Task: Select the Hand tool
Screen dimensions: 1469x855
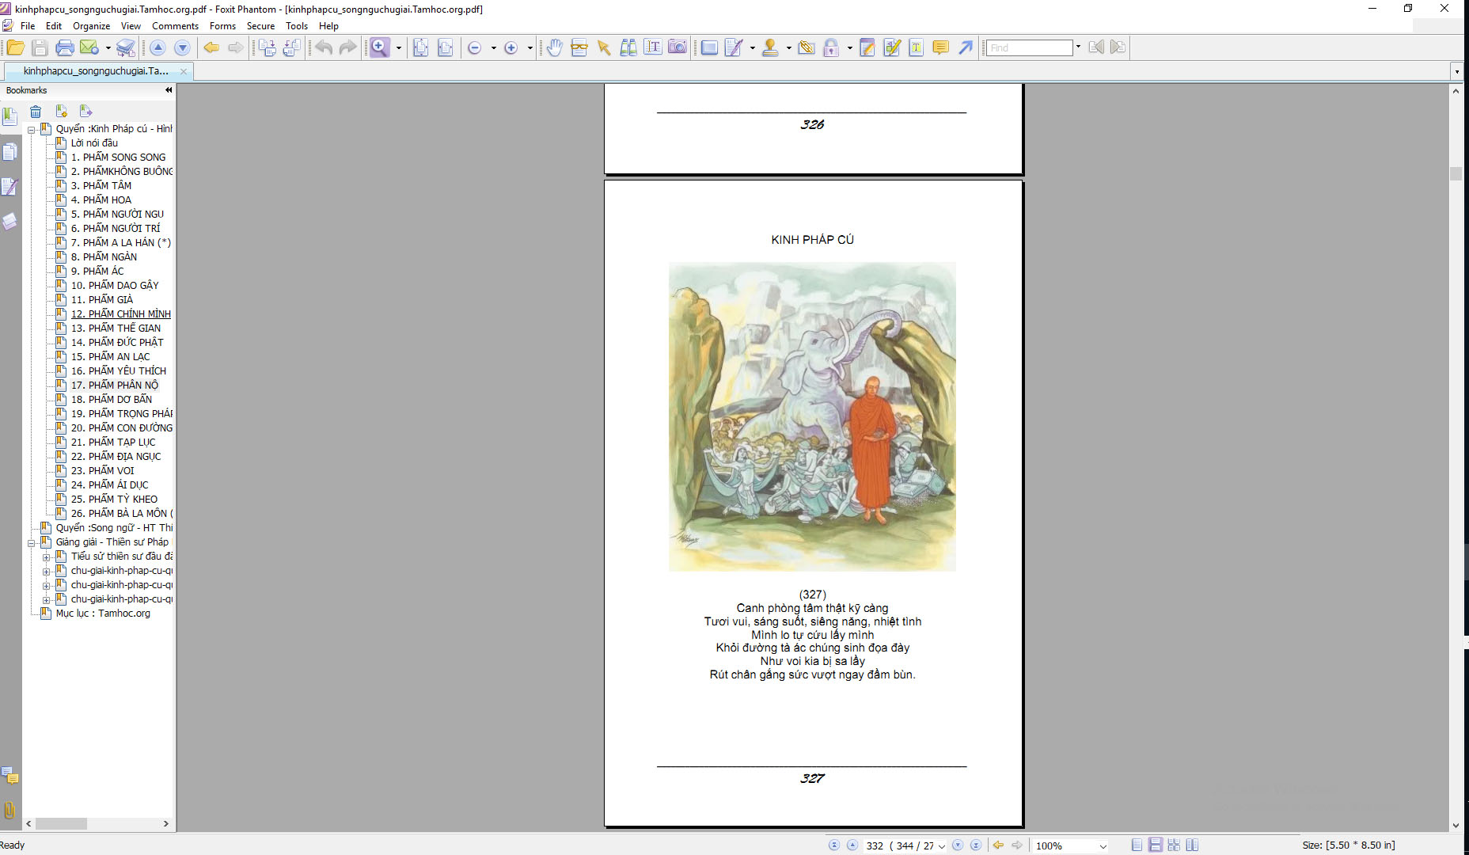Action: point(555,47)
